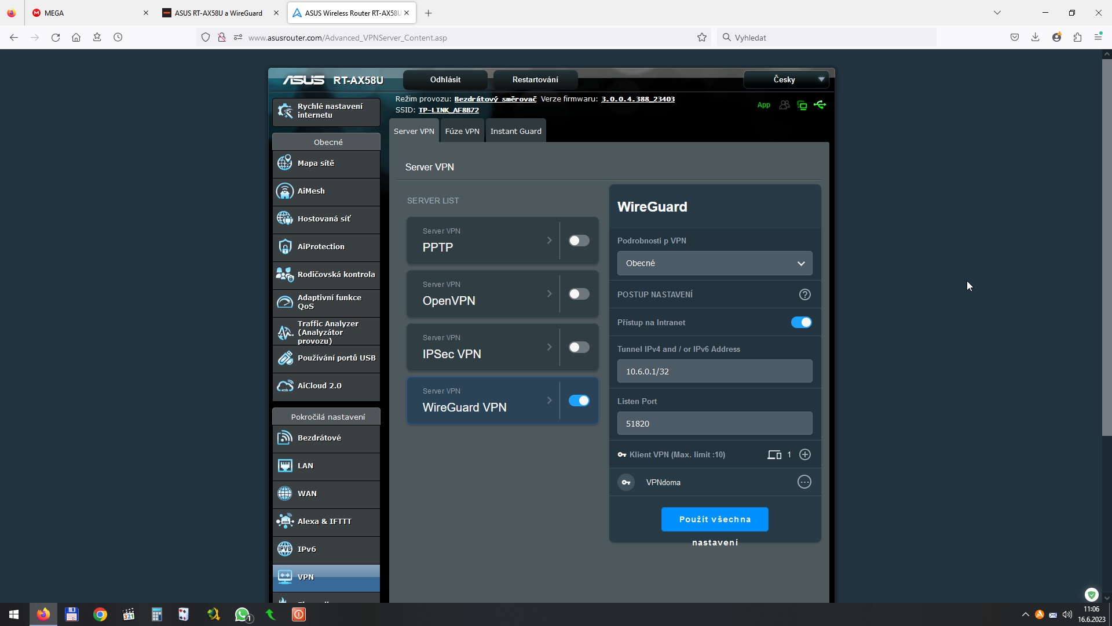Screen dimensions: 1112x626
Task: Switch to Fúze VPN tab
Action: 462,131
